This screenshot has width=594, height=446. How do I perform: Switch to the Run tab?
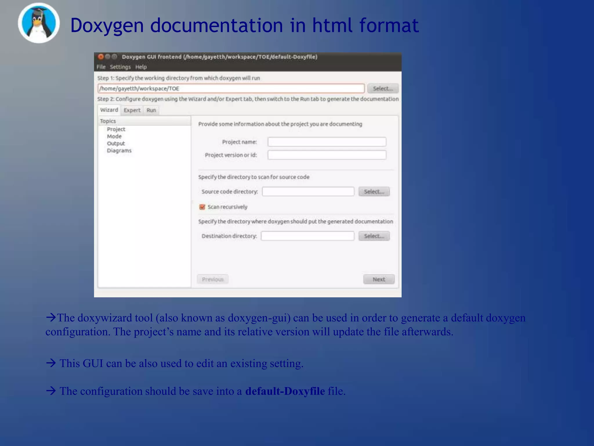[x=151, y=110]
